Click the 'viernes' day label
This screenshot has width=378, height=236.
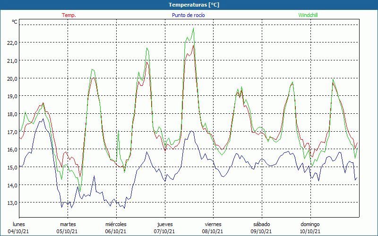tap(213, 224)
